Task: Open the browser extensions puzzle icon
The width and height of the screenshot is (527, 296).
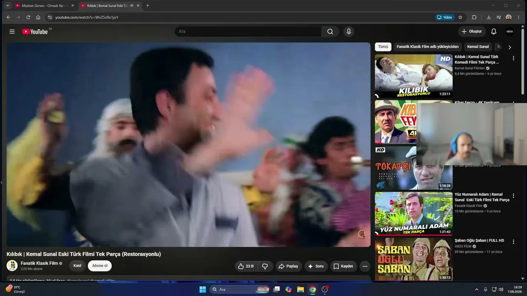Action: coord(474,17)
